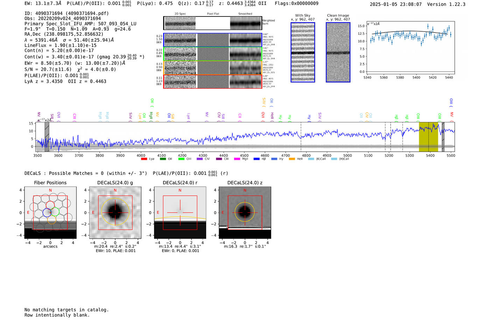Select the "S/N = 20.7(±11.6)" value

[48, 69]
